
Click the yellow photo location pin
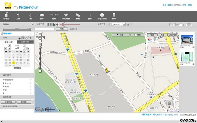107,70
